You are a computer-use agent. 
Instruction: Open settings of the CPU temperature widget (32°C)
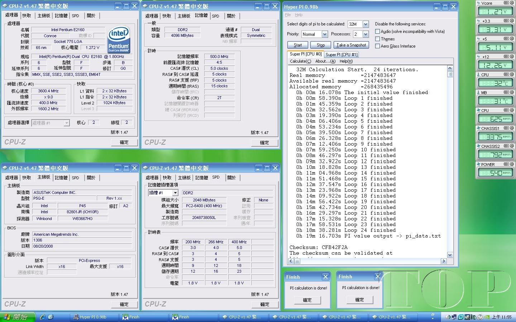(x=506, y=74)
